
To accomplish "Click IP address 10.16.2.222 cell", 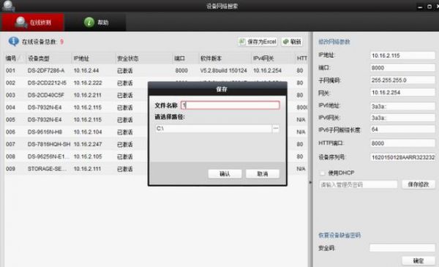I will coord(88,83).
